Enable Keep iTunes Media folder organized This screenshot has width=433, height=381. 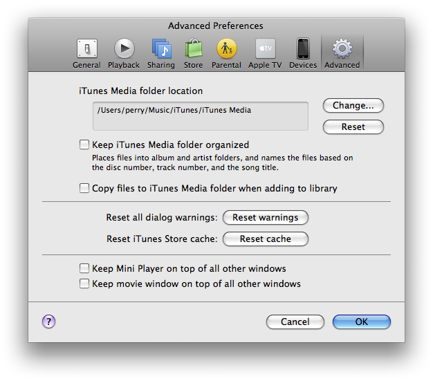84,145
